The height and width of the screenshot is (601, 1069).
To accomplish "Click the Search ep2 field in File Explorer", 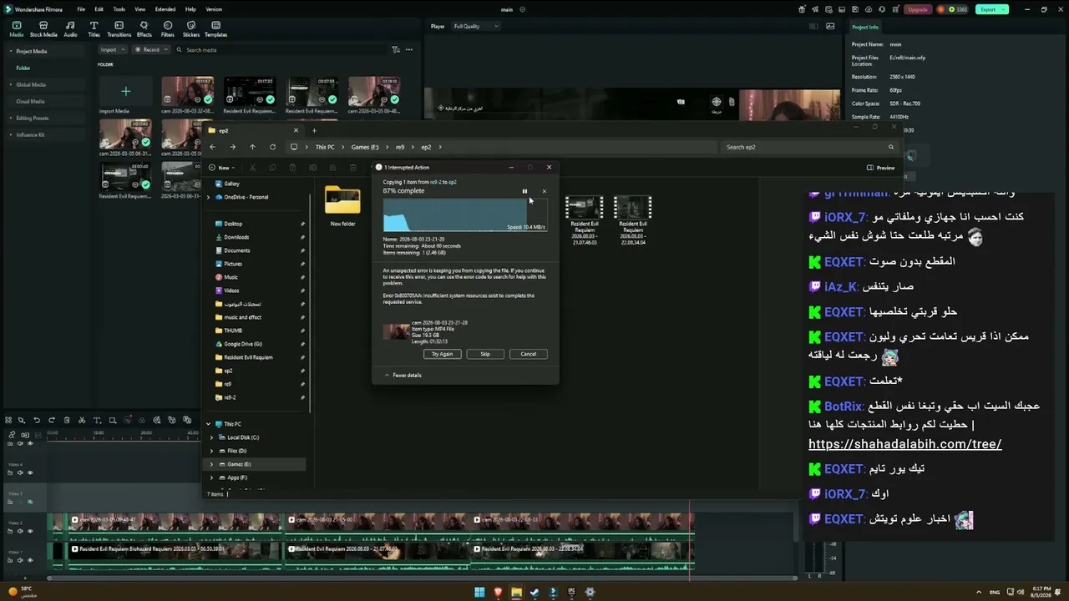I will pos(809,147).
